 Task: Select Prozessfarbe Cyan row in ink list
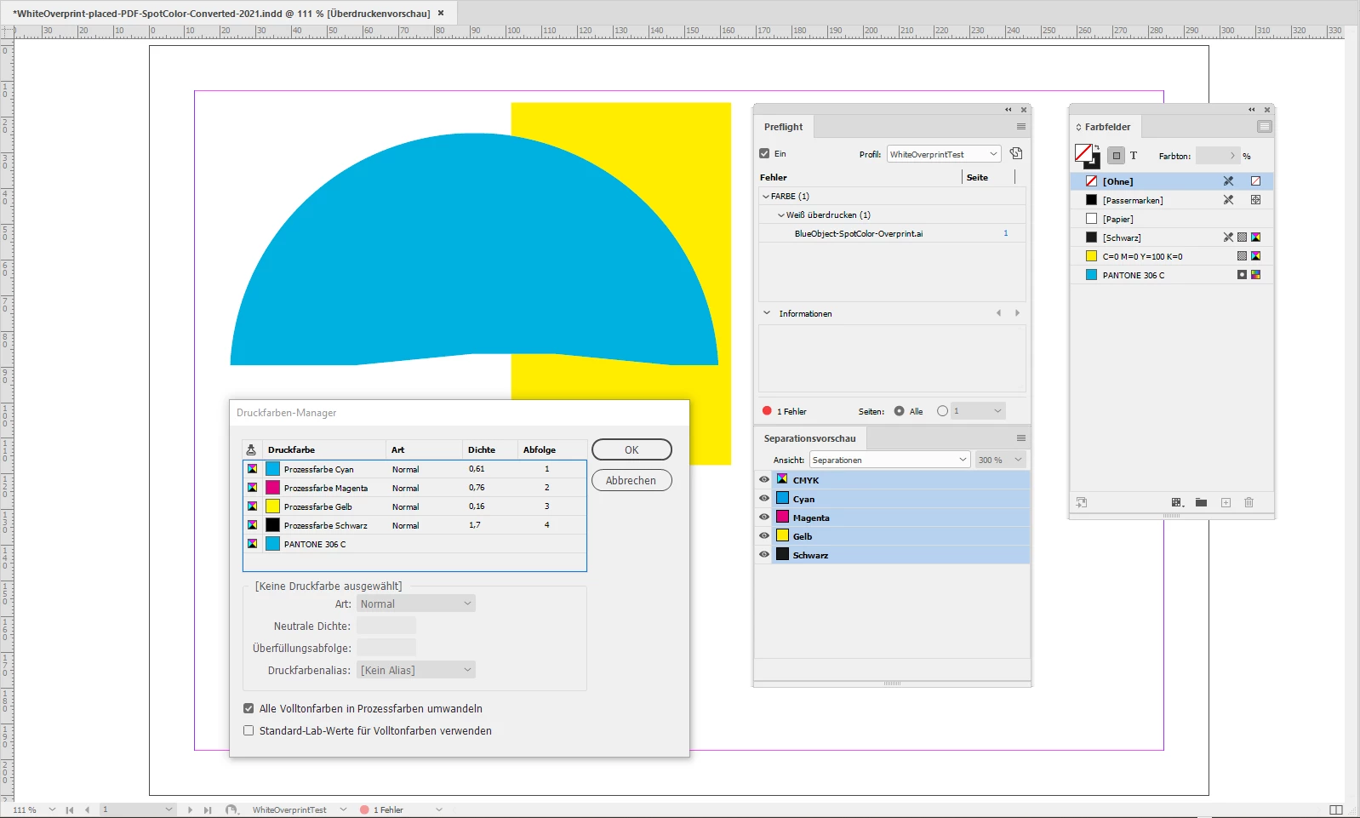(414, 469)
